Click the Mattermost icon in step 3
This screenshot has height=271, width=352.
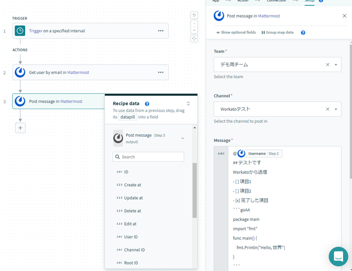click(20, 101)
